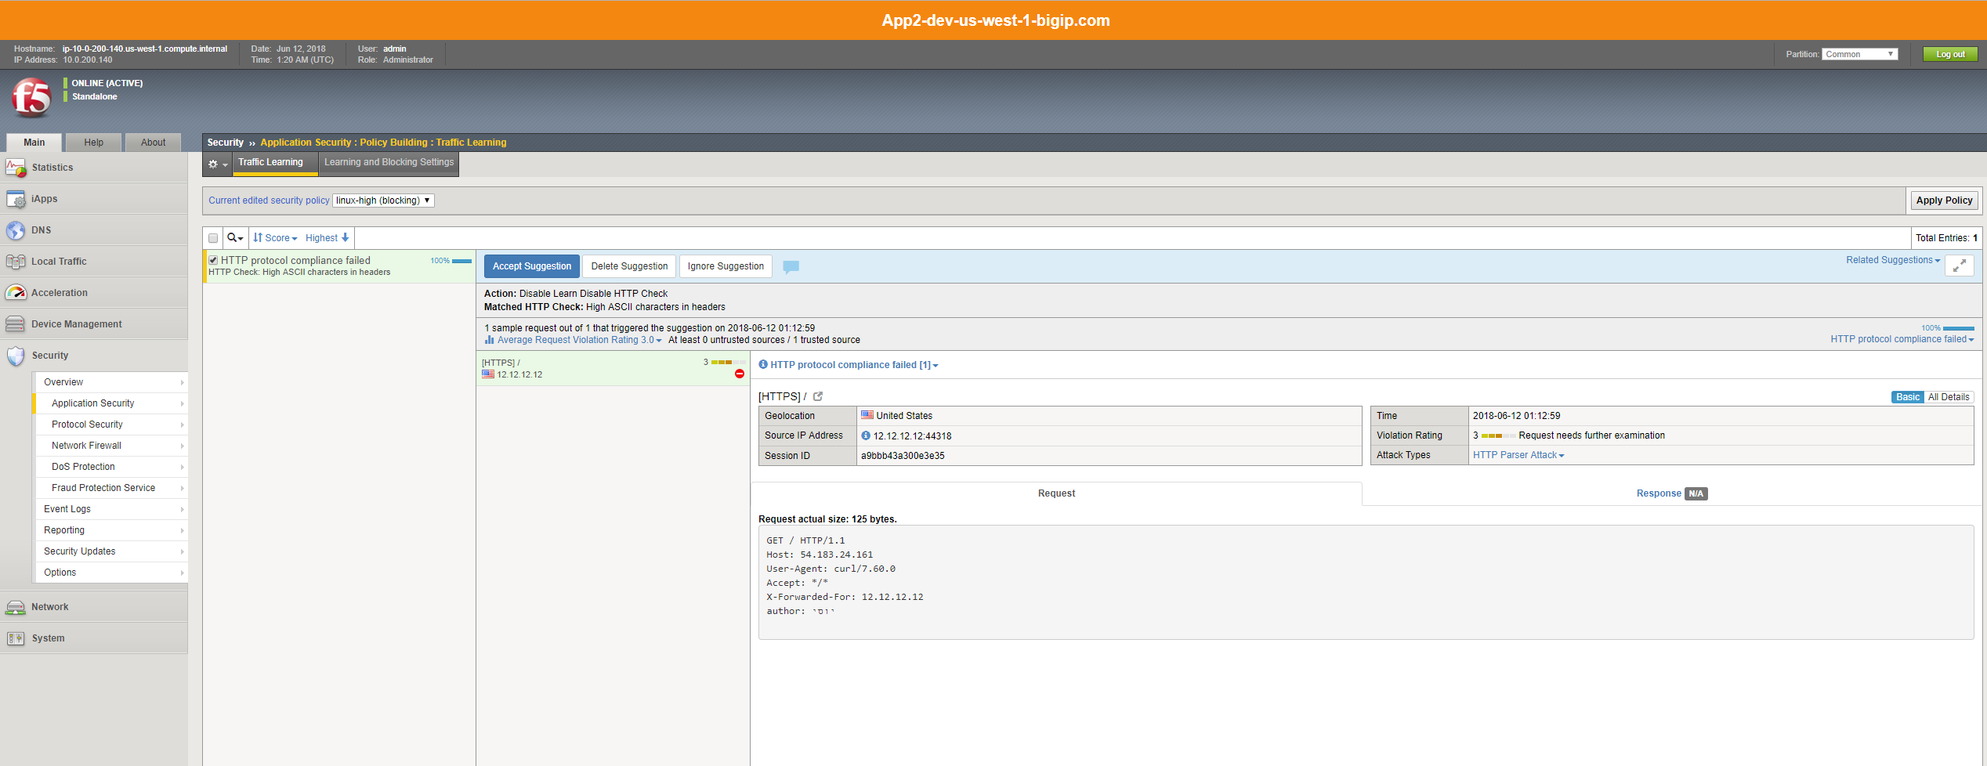
Task: Open the iApps section icon
Action: pyautogui.click(x=16, y=199)
